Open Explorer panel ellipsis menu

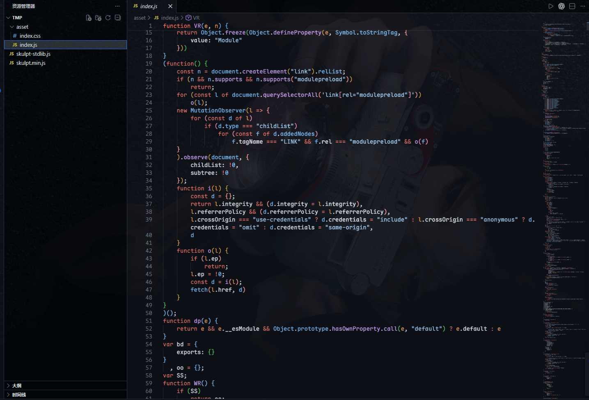coord(117,6)
